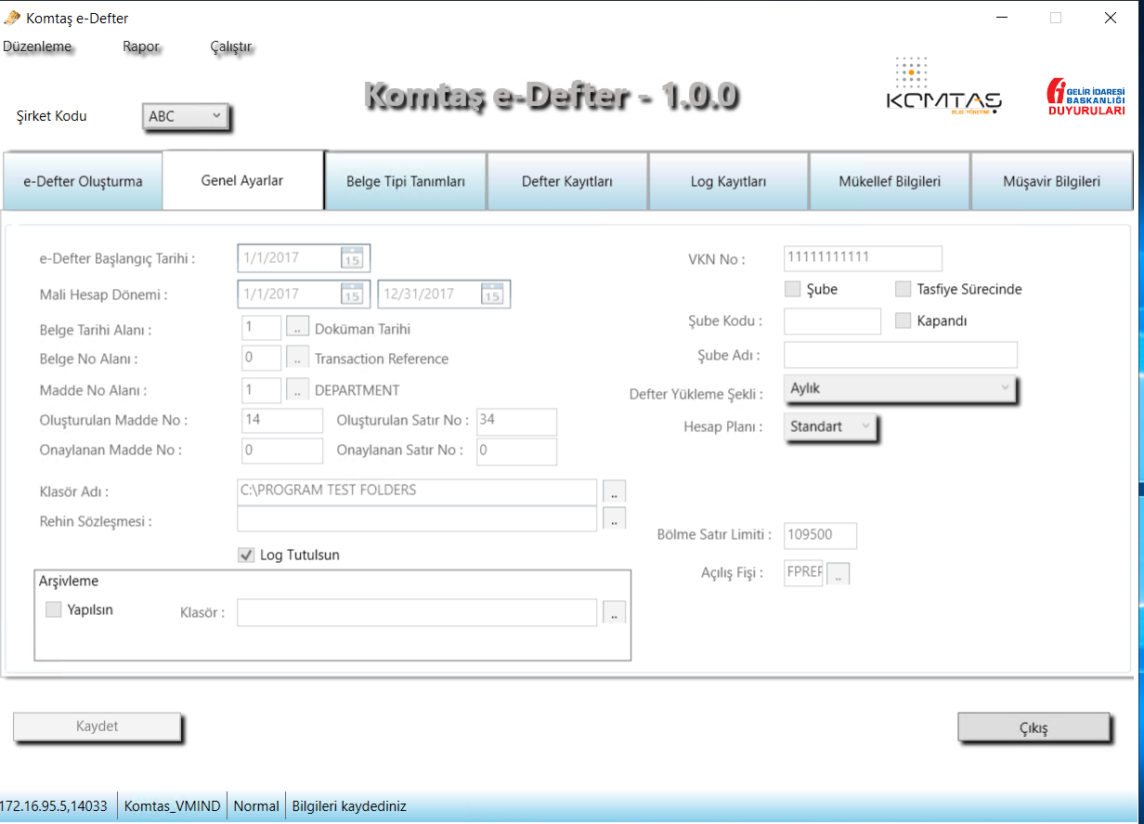Viewport: 1144px width, 824px height.
Task: Open the Düzenleme menu
Action: tap(37, 46)
